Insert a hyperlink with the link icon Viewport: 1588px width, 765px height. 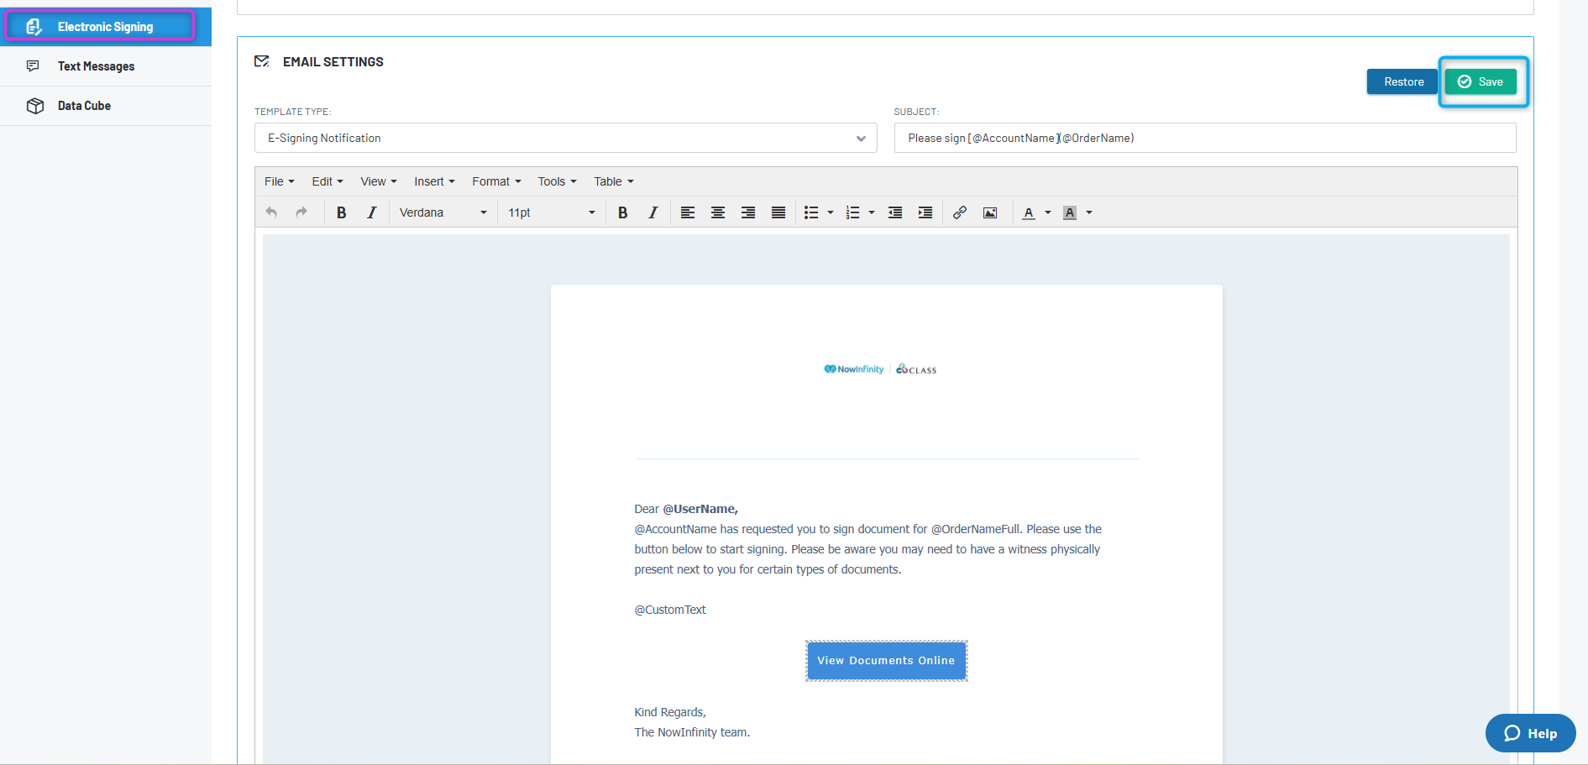click(x=960, y=212)
